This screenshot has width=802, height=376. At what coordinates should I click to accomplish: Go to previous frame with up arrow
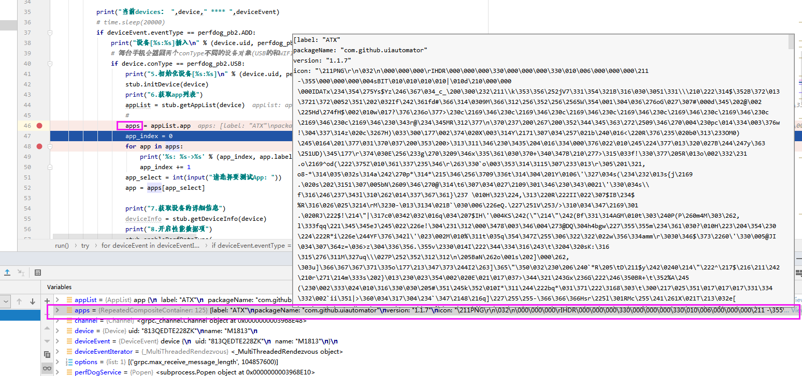[x=19, y=301]
